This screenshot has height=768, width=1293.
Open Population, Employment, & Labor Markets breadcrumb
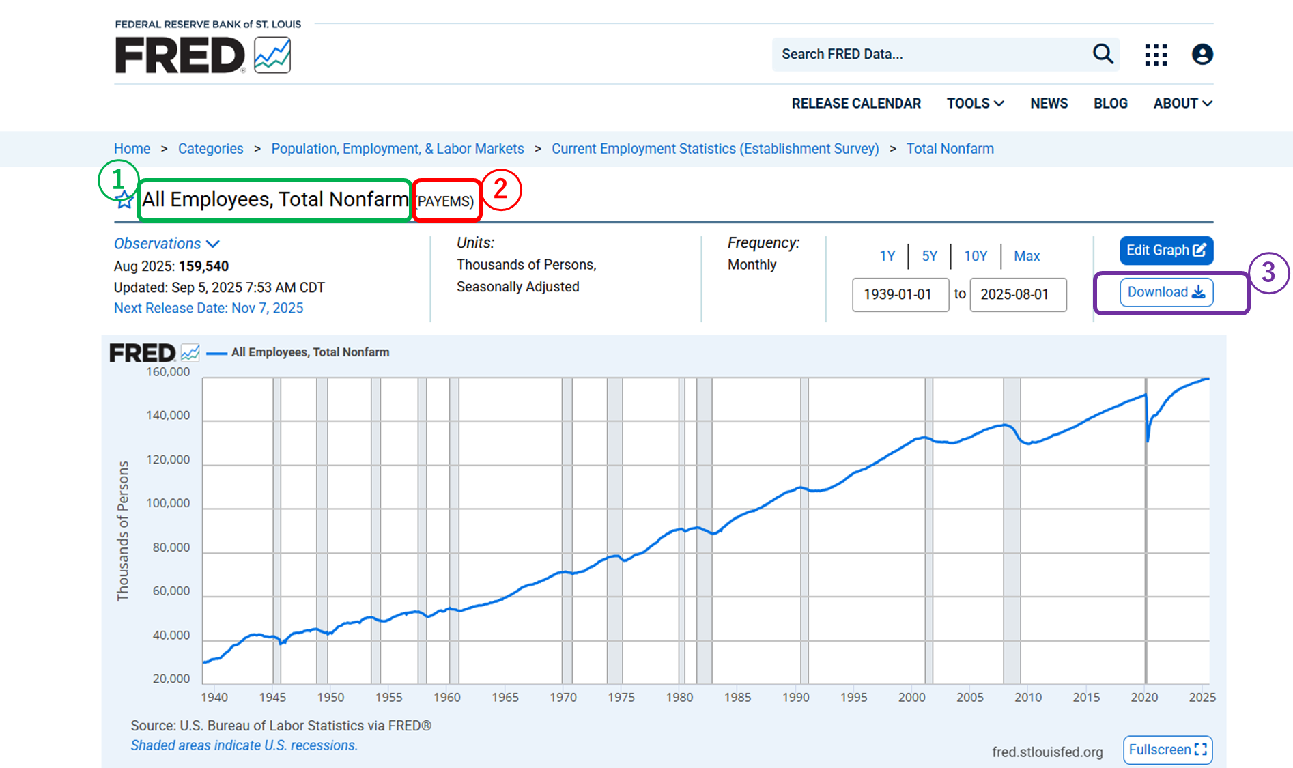[397, 149]
